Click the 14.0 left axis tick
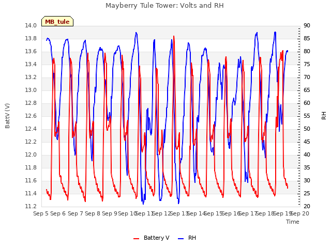Image resolution: width=331 pixels, height=248 pixels. (x=31, y=26)
